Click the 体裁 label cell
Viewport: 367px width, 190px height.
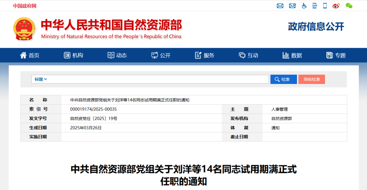tap(242, 128)
